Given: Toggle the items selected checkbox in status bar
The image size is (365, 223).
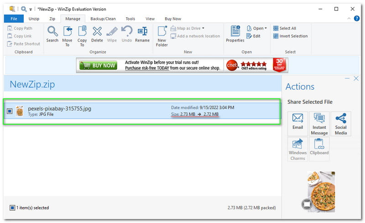Looking at the screenshot, I should (x=12, y=208).
